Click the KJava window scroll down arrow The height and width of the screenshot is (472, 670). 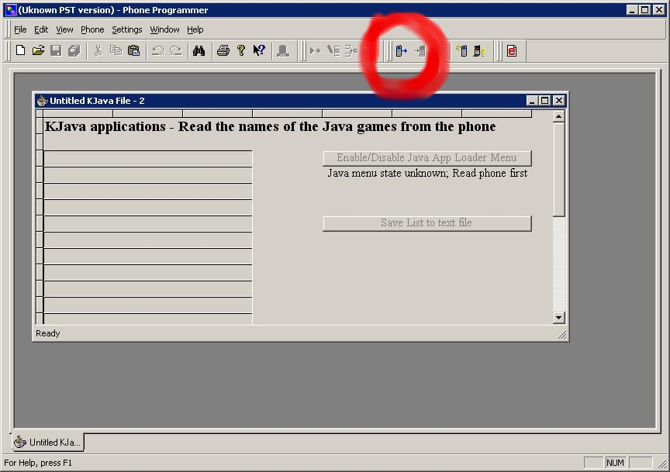(x=558, y=317)
